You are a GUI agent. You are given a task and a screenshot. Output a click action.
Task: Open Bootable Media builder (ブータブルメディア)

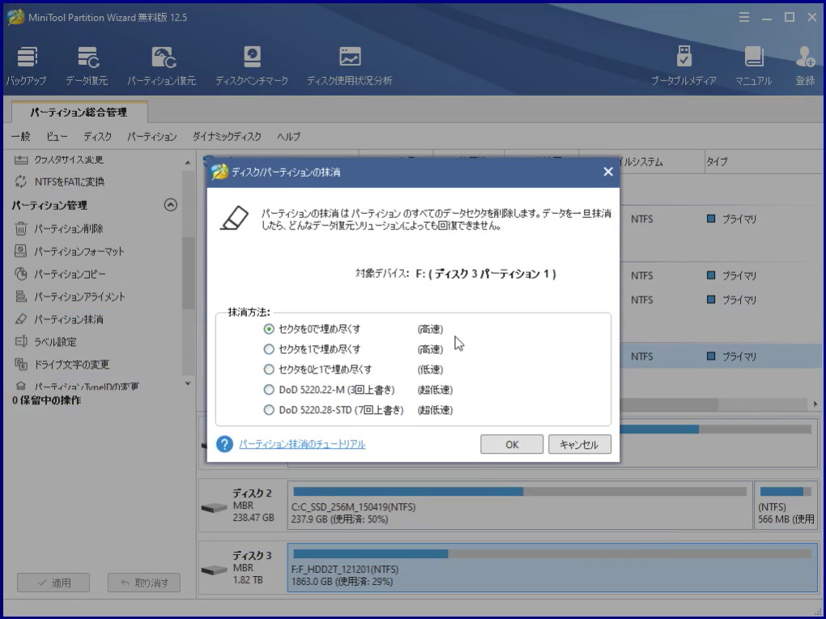683,66
